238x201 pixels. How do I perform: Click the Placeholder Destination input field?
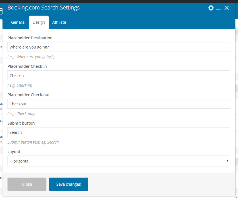(119, 47)
